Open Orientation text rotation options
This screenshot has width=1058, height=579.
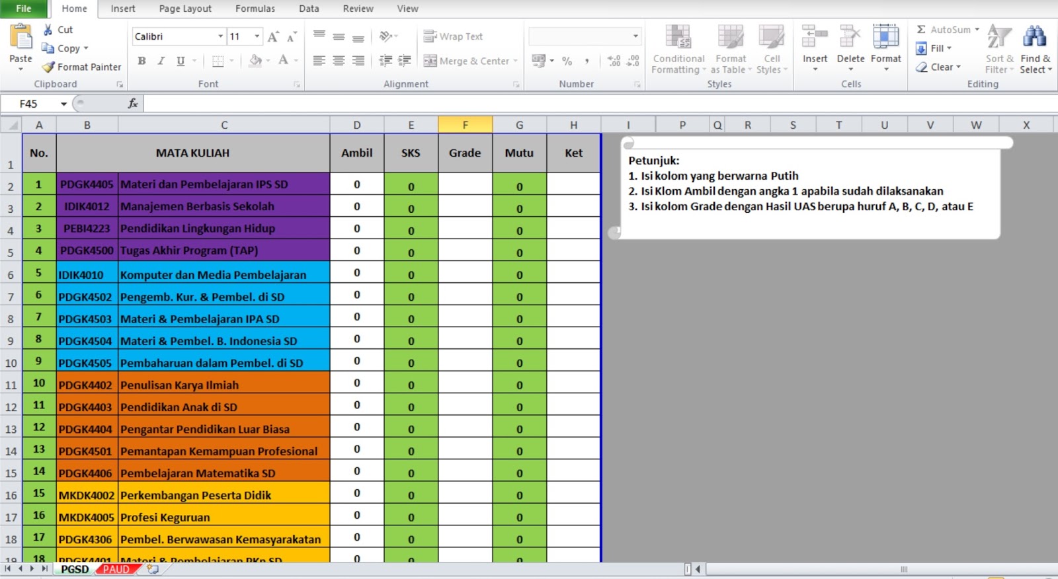pos(387,36)
